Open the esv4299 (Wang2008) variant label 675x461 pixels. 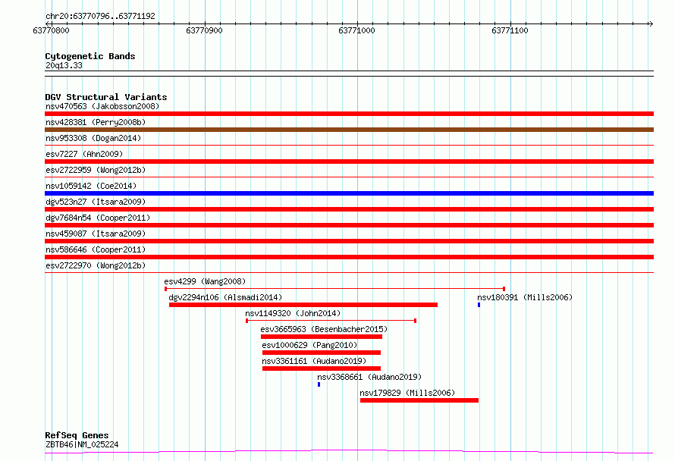205,281
